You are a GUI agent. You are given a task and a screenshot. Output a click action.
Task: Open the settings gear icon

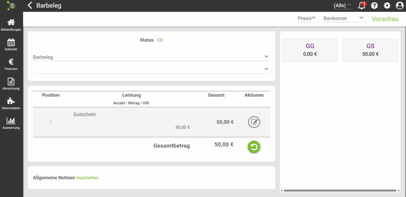tap(387, 6)
